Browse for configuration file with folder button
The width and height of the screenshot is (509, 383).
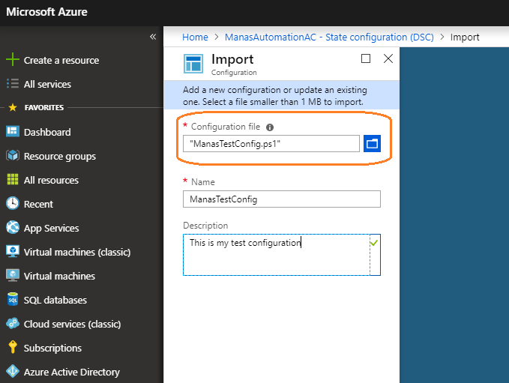pos(372,143)
